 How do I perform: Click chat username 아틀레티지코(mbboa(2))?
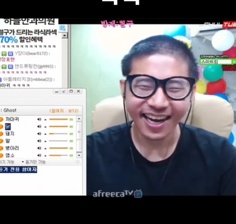point(29,80)
